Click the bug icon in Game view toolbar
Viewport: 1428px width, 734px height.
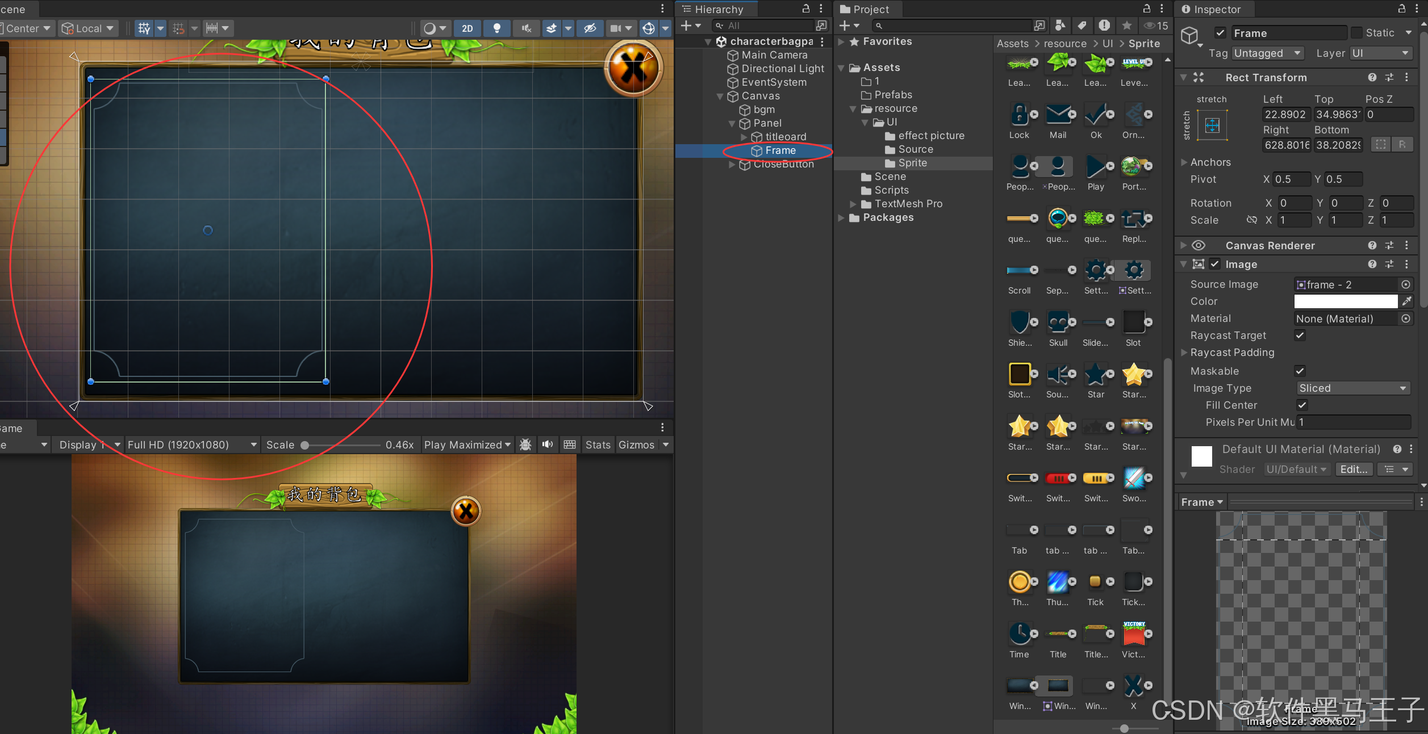(525, 445)
